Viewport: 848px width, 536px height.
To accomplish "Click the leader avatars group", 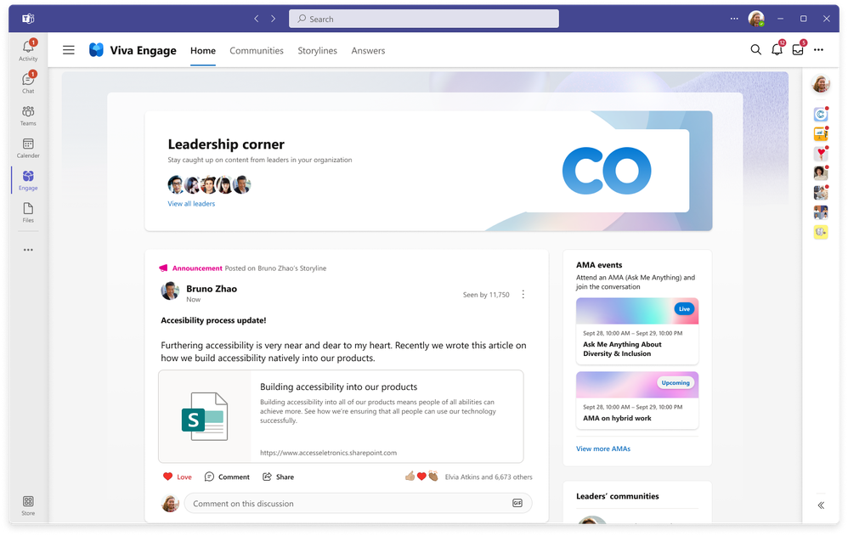I will (x=209, y=185).
